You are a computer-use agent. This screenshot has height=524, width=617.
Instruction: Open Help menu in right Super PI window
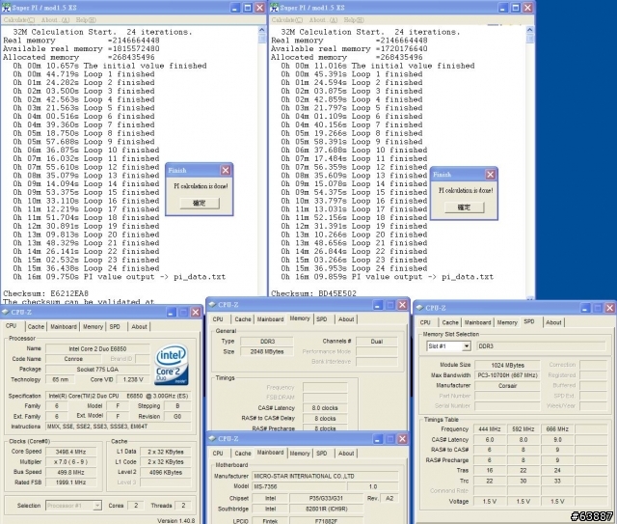[354, 19]
